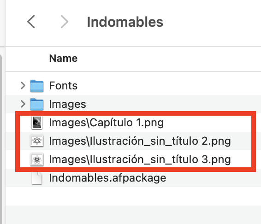
Task: Select the Fonts folder row by name
Action: point(63,86)
